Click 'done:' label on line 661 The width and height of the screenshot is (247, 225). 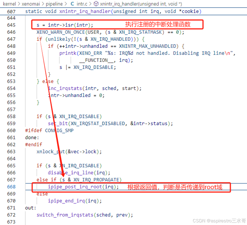click(x=32, y=138)
